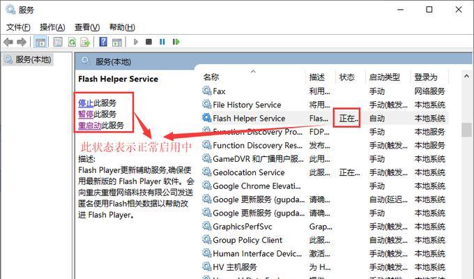Click the HV 主机服务 service name
Viewport: 474px width, 279px height.
tap(235, 267)
